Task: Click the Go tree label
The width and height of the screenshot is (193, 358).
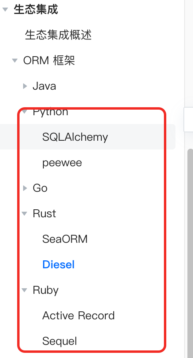Action: (x=40, y=188)
